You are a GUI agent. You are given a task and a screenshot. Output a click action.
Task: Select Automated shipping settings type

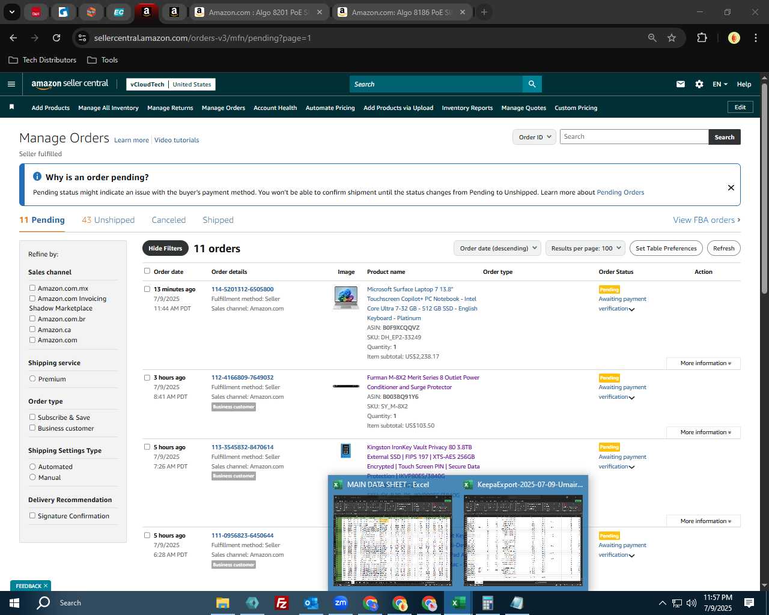[32, 467]
